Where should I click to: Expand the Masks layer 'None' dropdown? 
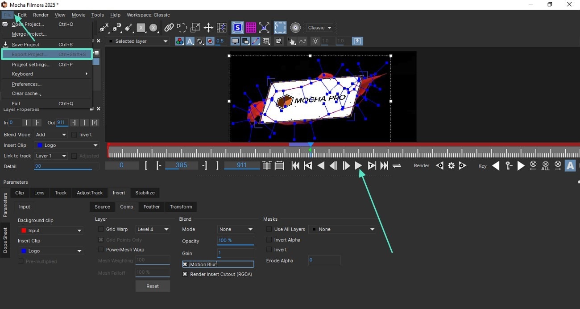coord(342,229)
